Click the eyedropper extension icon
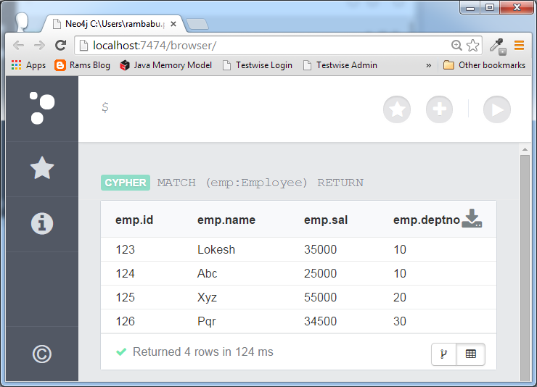Viewport: 537px width, 387px height. [x=498, y=46]
